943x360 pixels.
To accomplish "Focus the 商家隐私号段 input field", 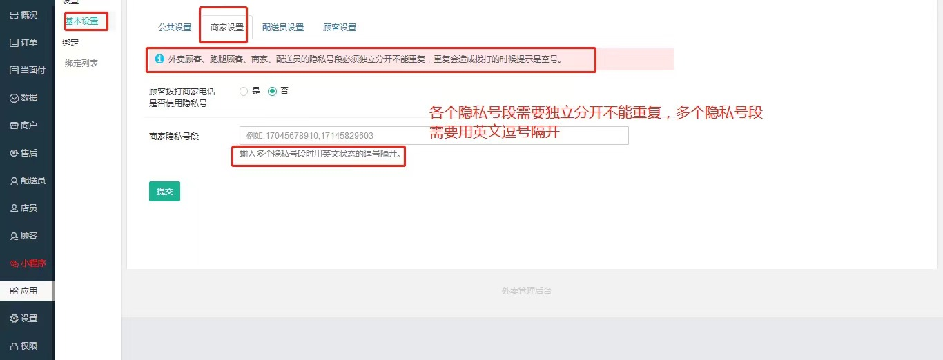I will coord(434,135).
